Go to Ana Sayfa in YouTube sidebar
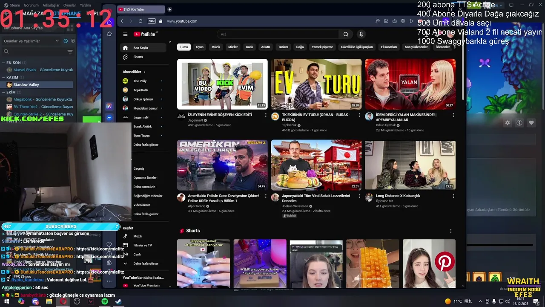This screenshot has height=307, width=545. point(143,48)
